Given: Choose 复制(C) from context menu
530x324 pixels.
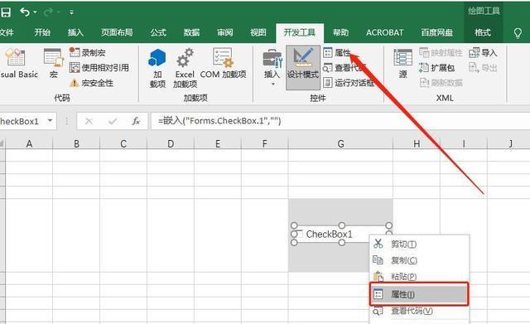Looking at the screenshot, I should 419,260.
